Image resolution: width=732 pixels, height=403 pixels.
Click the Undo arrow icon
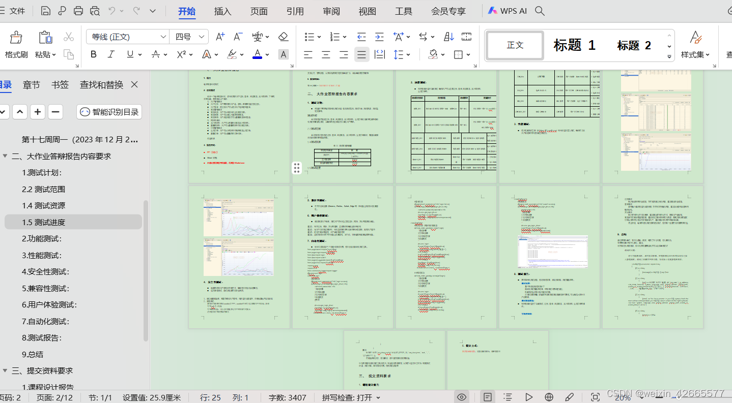tap(112, 11)
